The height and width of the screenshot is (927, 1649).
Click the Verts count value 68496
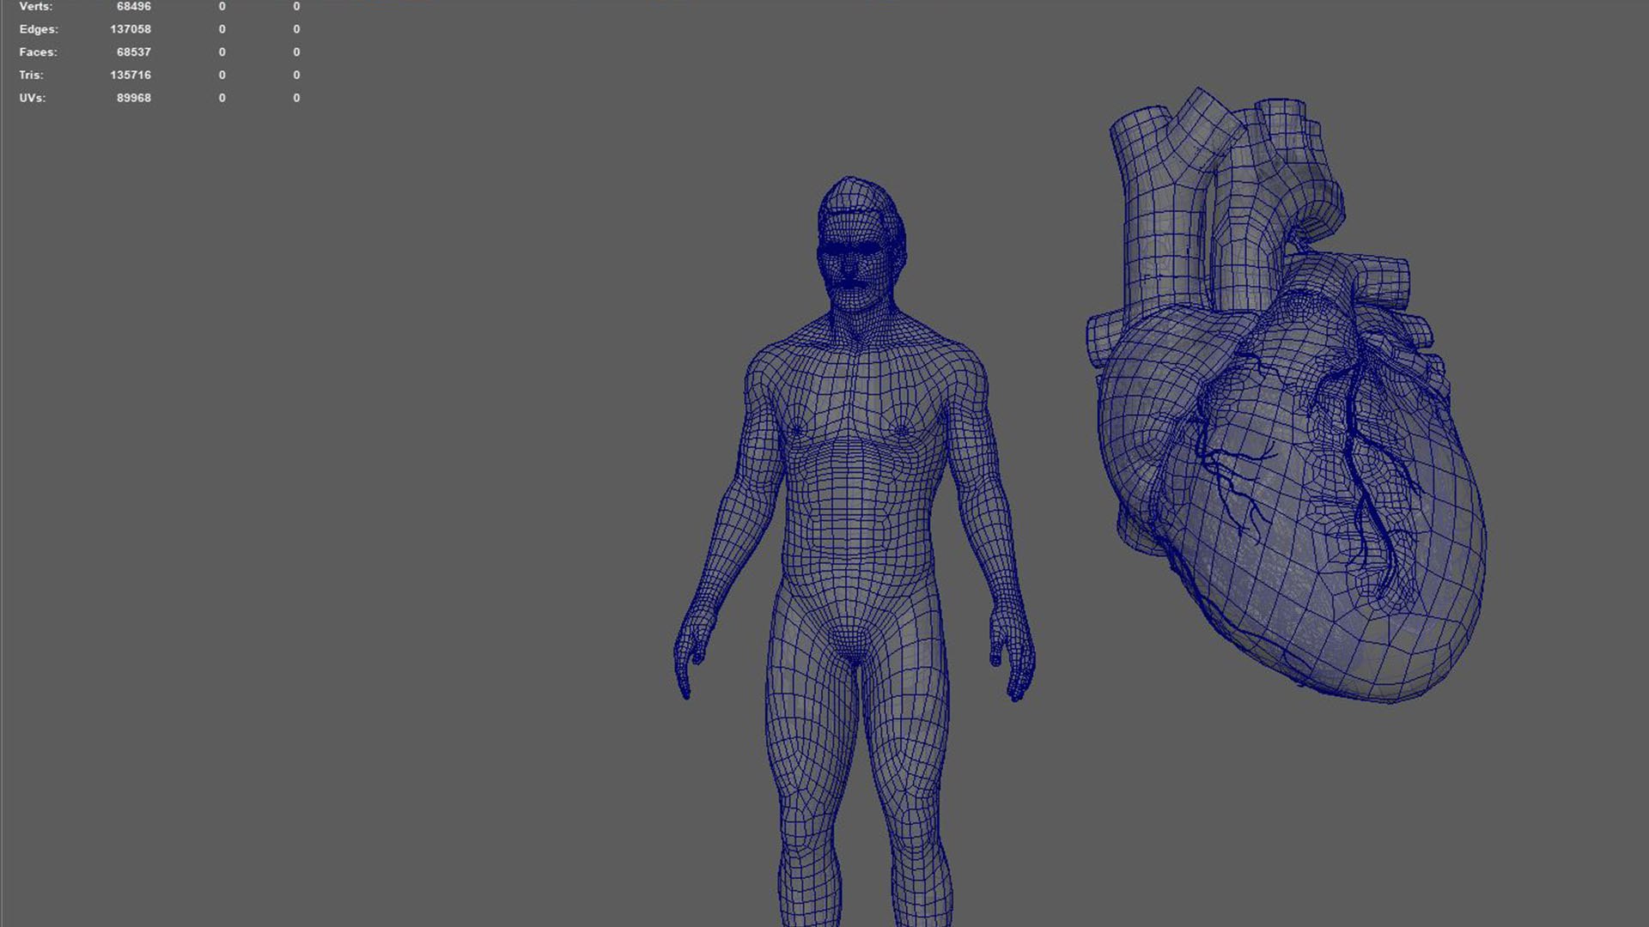[134, 6]
